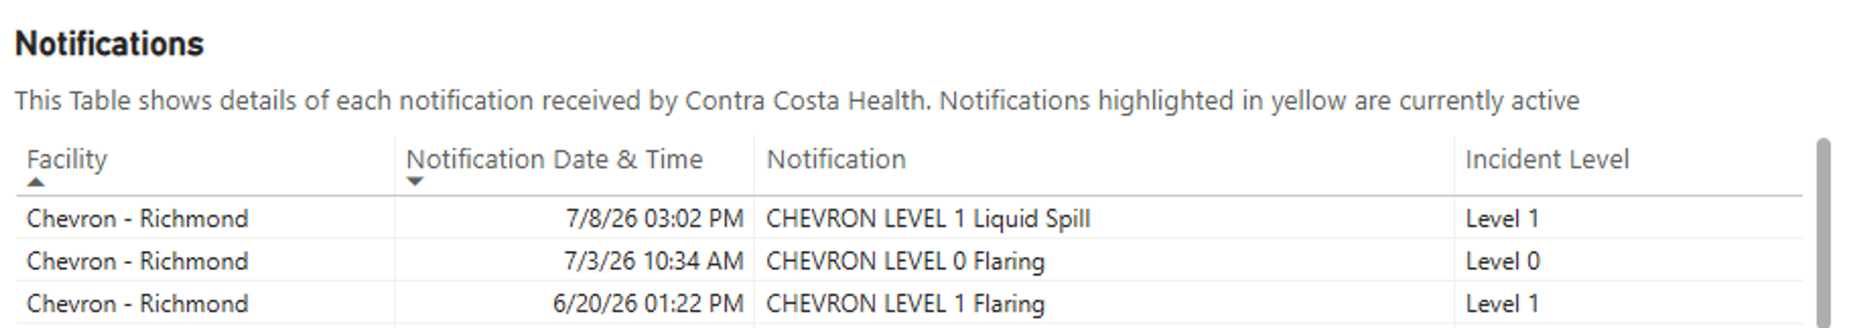This screenshot has width=1859, height=328.
Task: Sort by the Notification column header
Action: (x=836, y=159)
